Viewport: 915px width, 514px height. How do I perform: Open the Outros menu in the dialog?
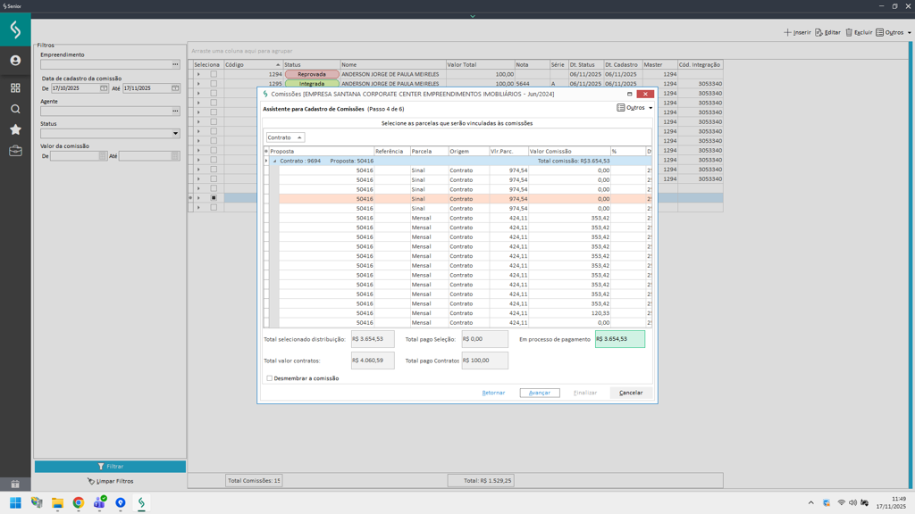click(x=634, y=108)
